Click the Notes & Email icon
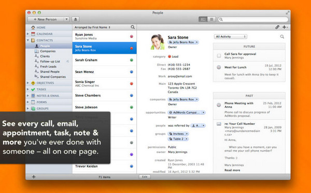The width and height of the screenshot is (311, 193). pos(33,96)
